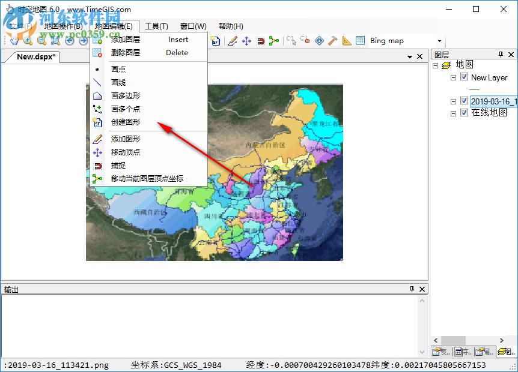518x372 pixels.
Task: Select the 创建图形 (Create Shape) icon in context menu
Action: 97,122
